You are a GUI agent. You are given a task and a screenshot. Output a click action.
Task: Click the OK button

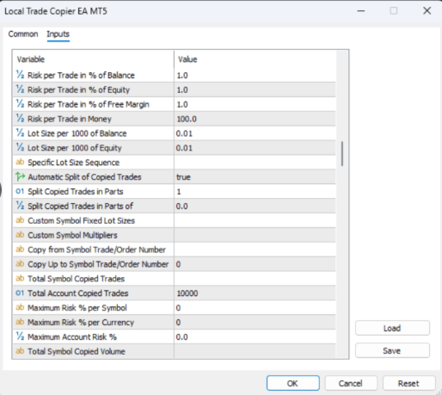point(293,383)
